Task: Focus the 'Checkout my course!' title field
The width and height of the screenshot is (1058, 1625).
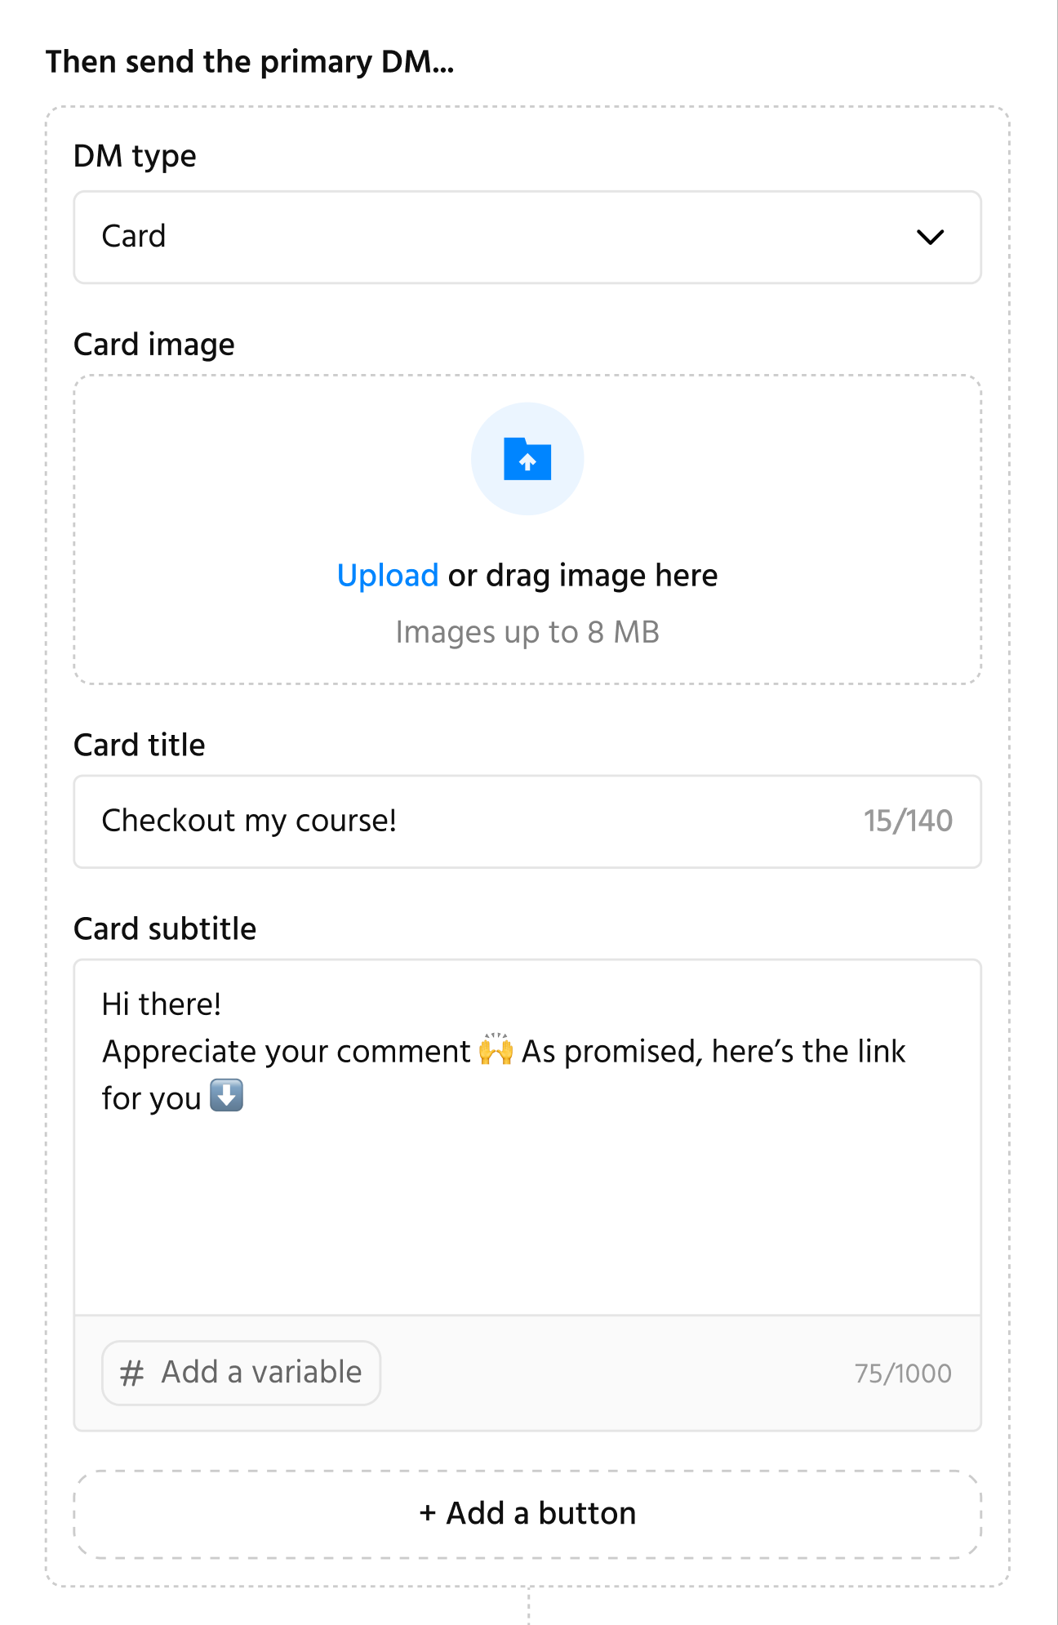Action: (x=527, y=821)
